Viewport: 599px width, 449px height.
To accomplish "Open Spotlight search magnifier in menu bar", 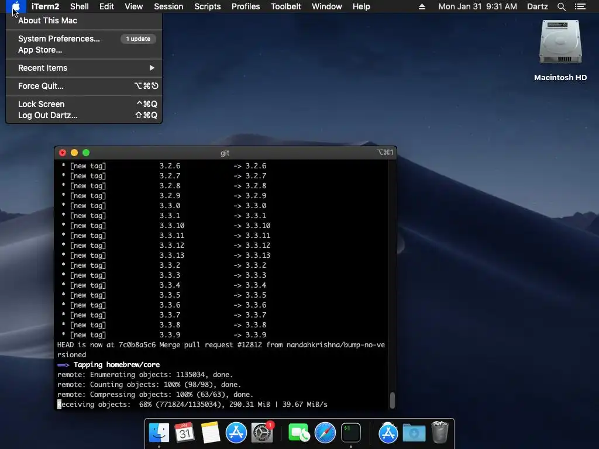I will pos(561,6).
